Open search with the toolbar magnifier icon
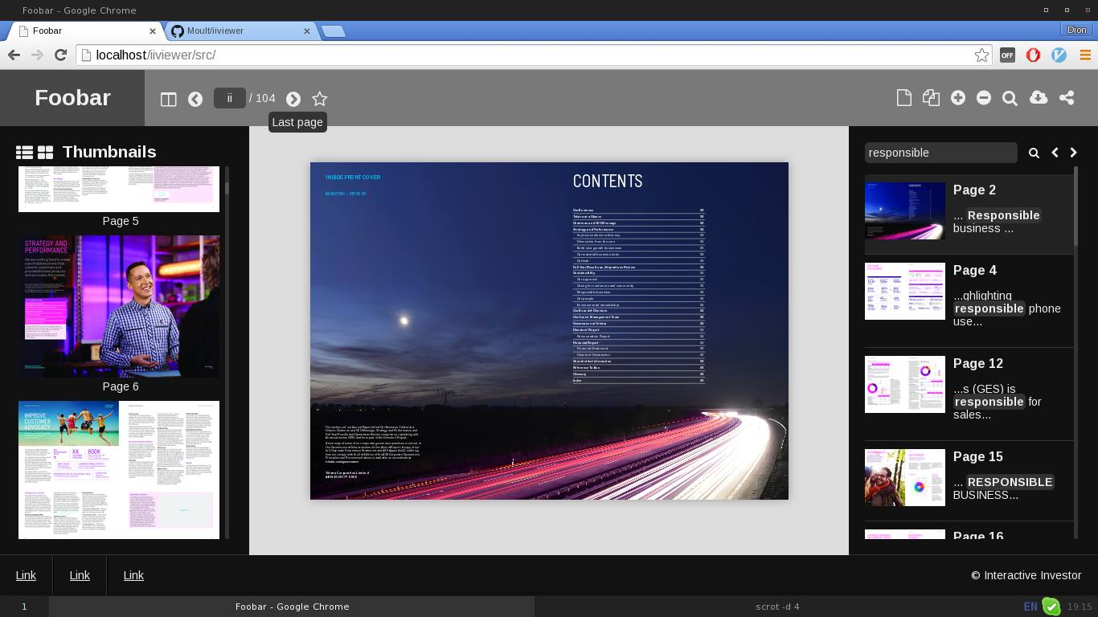 pyautogui.click(x=1010, y=98)
